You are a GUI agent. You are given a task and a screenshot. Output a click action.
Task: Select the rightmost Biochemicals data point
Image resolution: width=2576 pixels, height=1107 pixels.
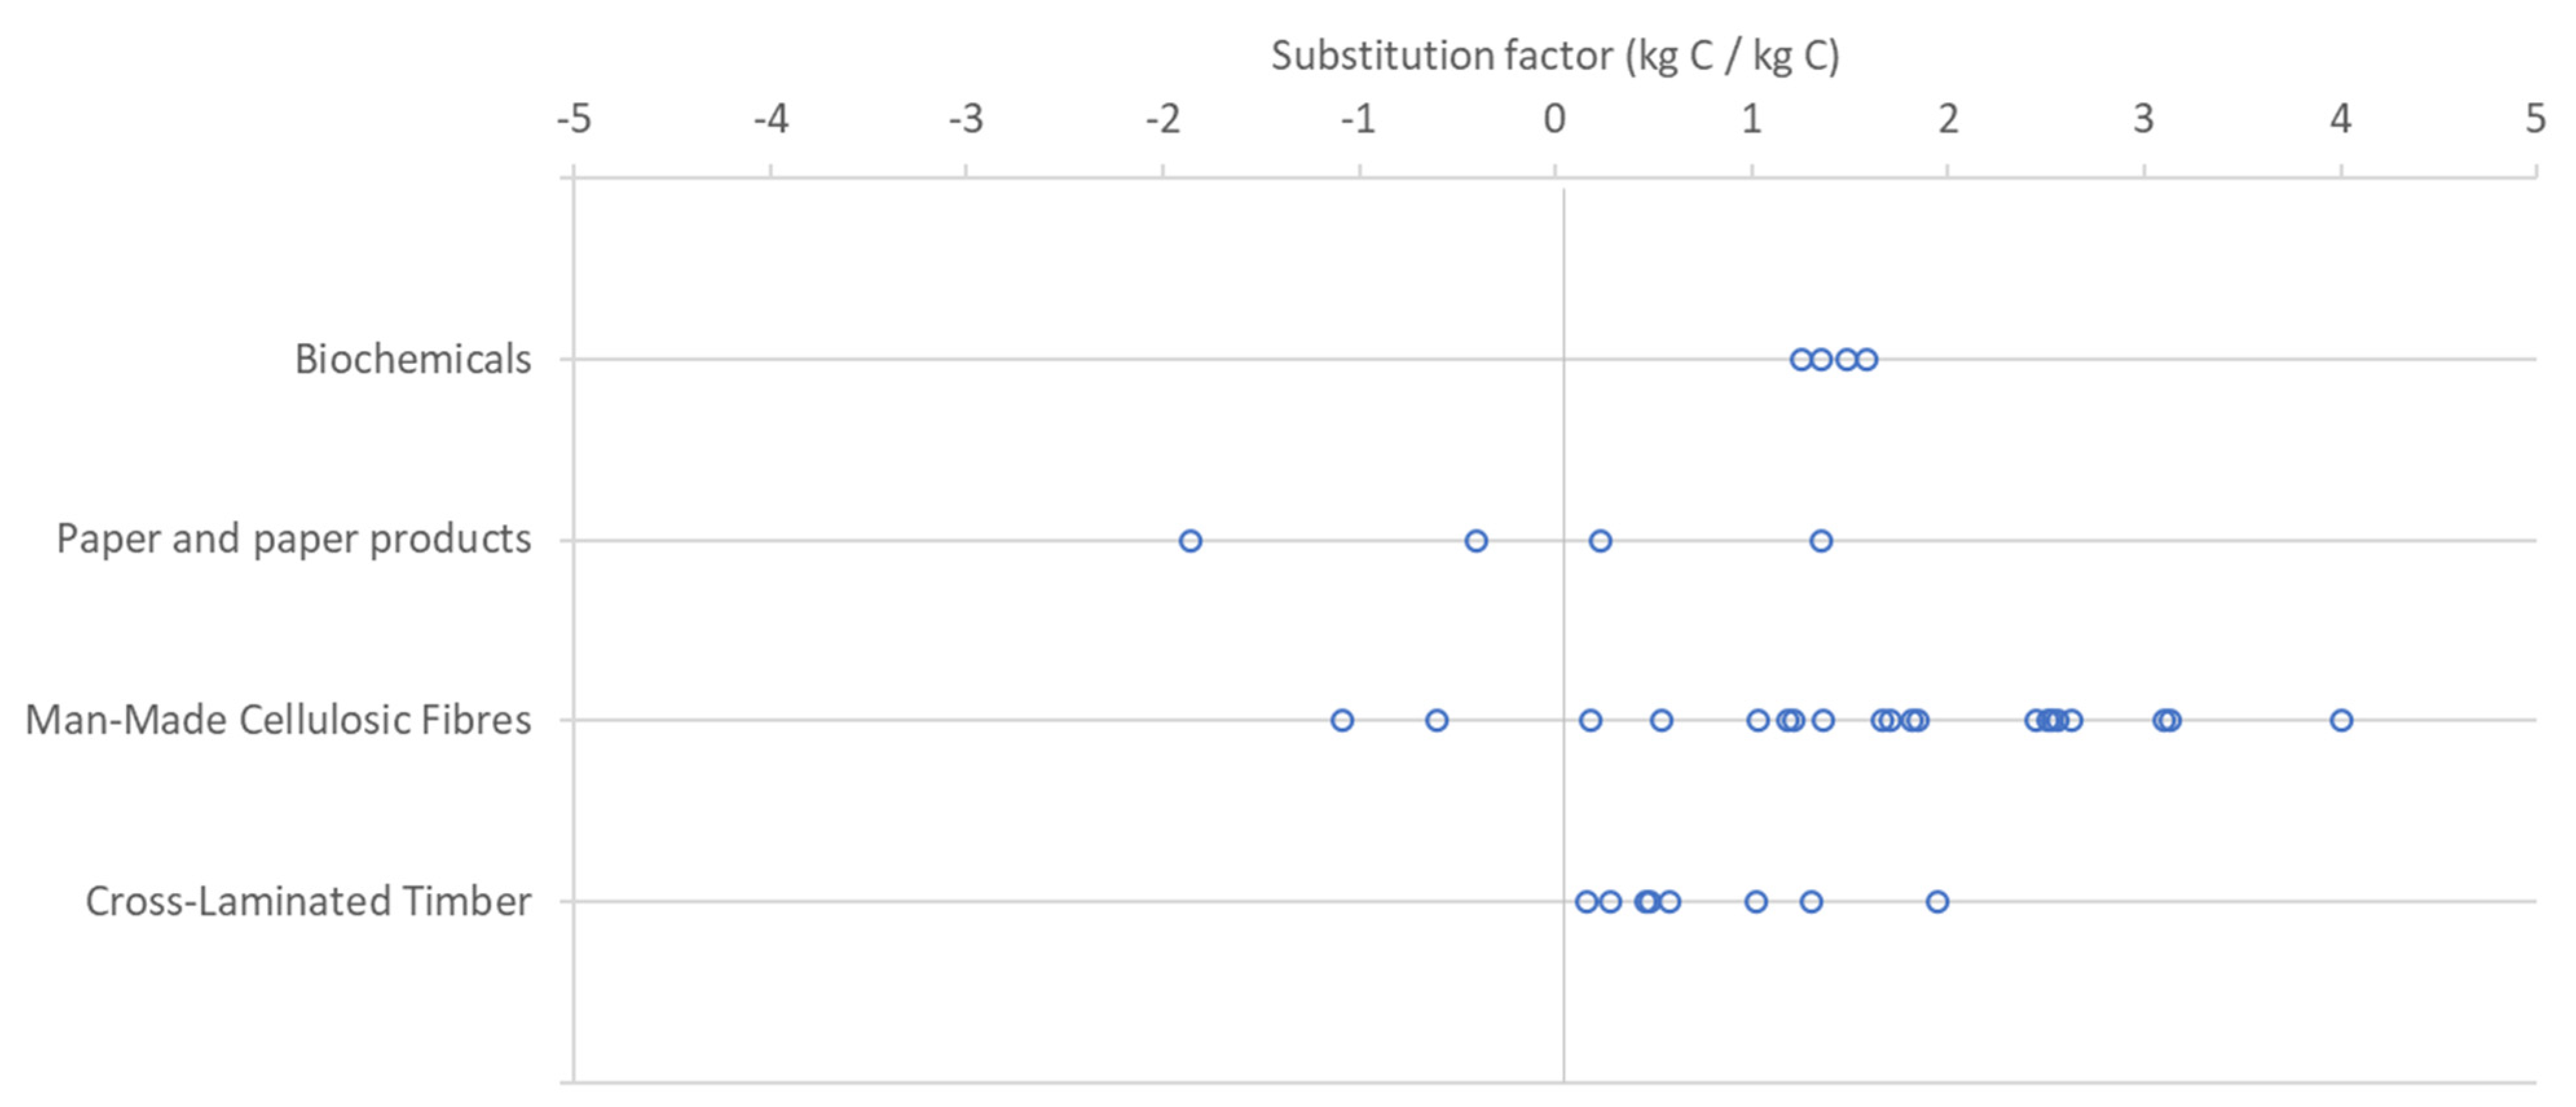click(1866, 360)
